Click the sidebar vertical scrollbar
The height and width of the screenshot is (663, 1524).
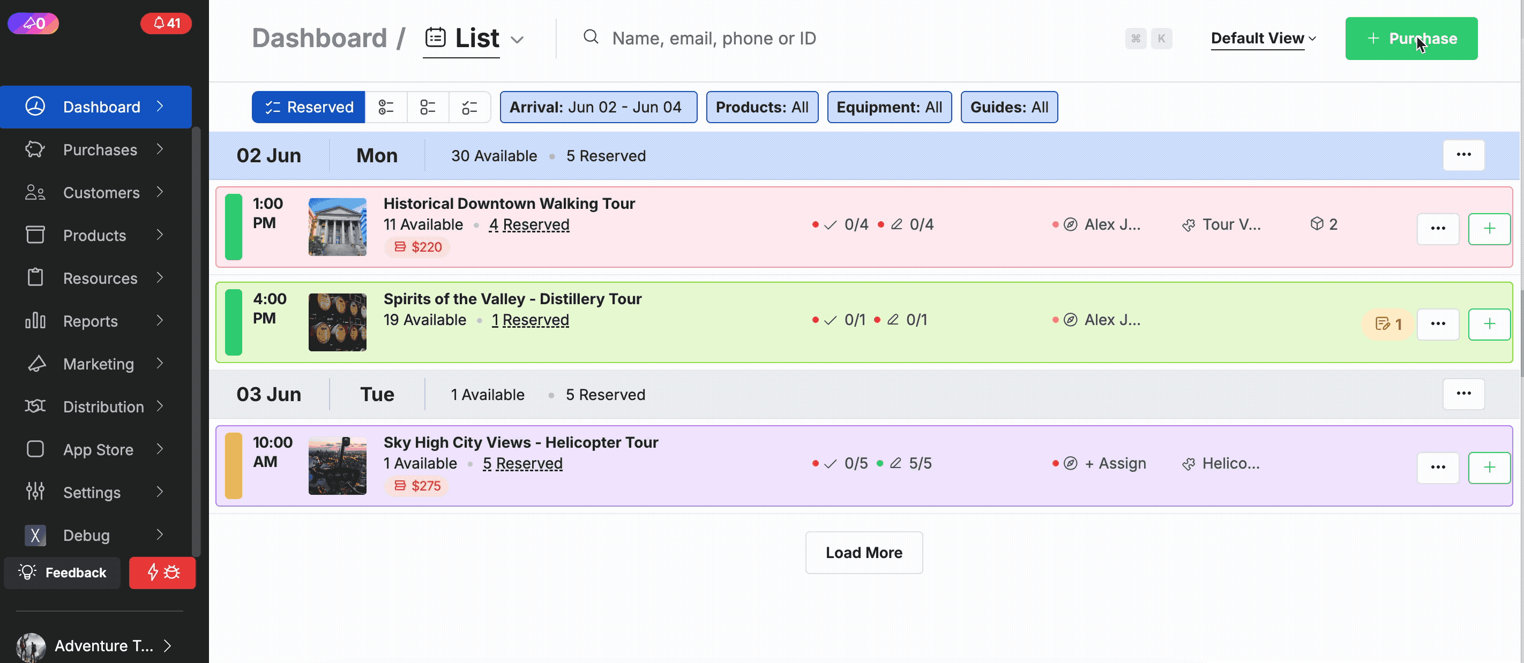point(197,342)
